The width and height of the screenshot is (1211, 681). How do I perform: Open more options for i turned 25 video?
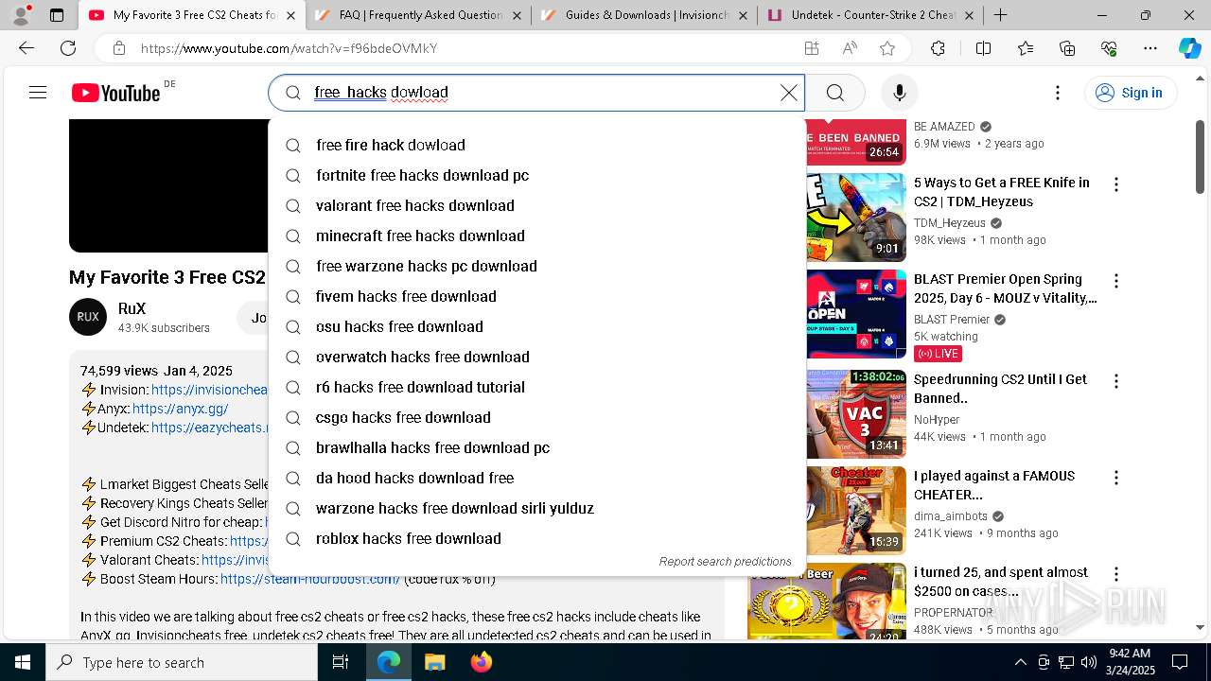(x=1116, y=574)
